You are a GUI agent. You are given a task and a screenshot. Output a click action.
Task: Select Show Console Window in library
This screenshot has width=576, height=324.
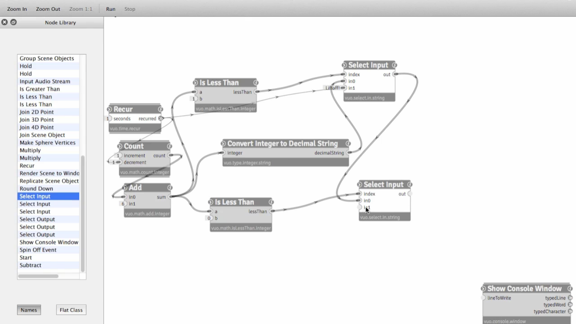click(49, 242)
